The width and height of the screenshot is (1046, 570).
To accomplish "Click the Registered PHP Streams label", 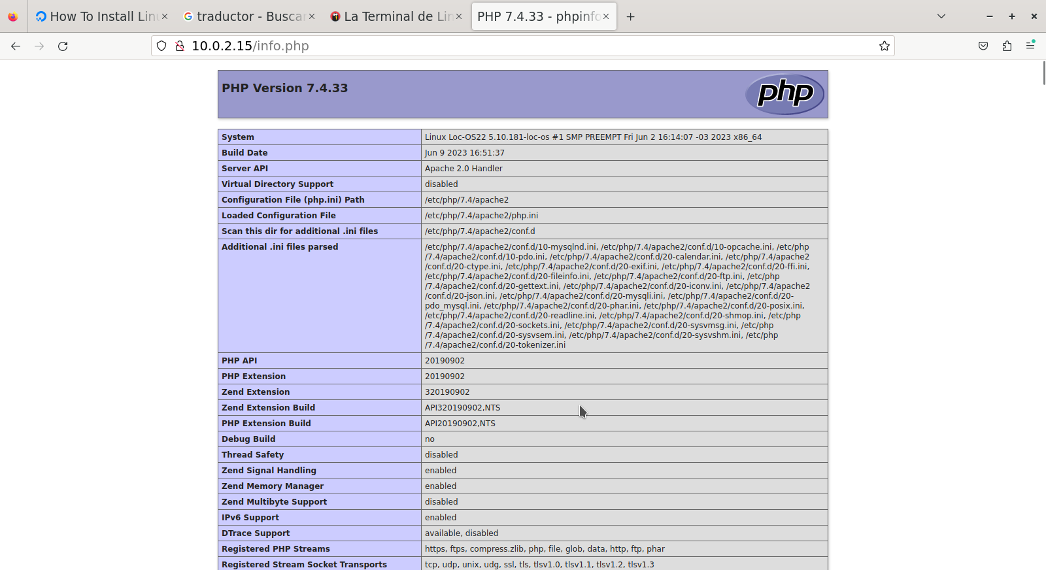I will click(276, 549).
